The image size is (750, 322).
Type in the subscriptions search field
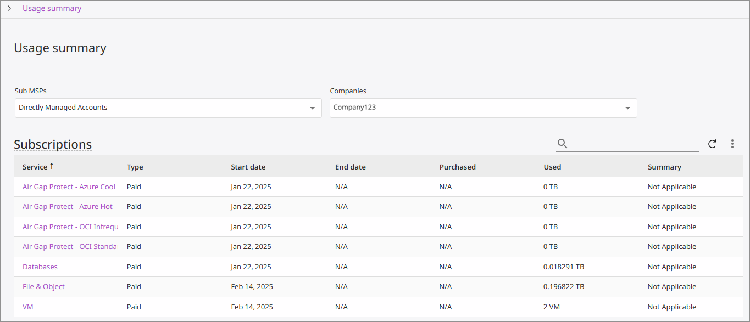(634, 144)
